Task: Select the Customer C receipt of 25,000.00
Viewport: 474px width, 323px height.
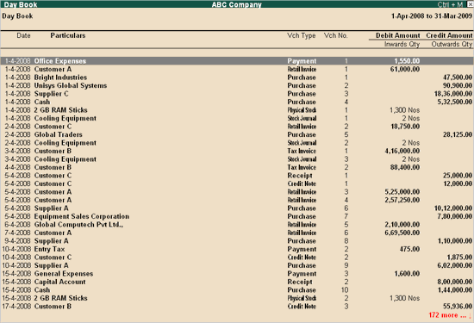Action: pos(237,175)
